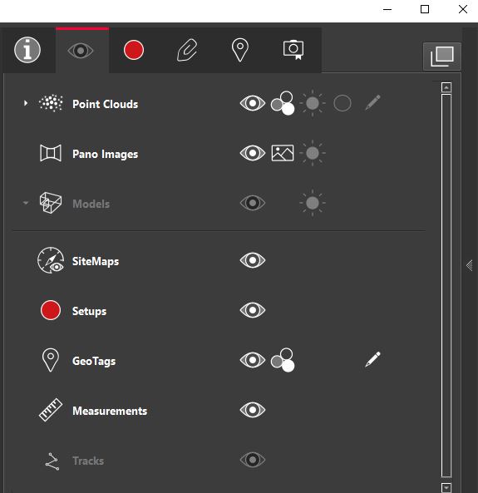Collapse side panel with triple-arrow handle

(x=470, y=266)
